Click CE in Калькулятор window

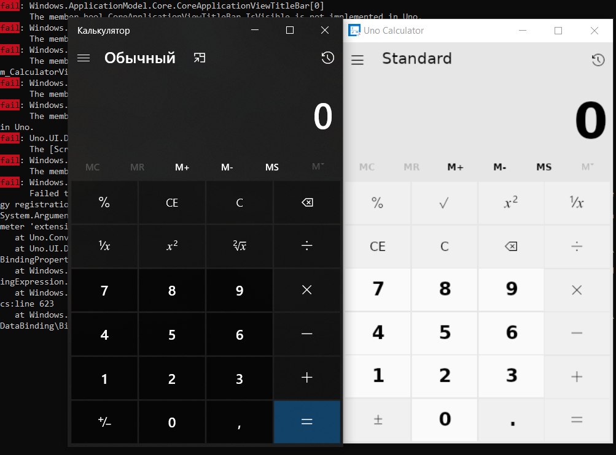[172, 202]
